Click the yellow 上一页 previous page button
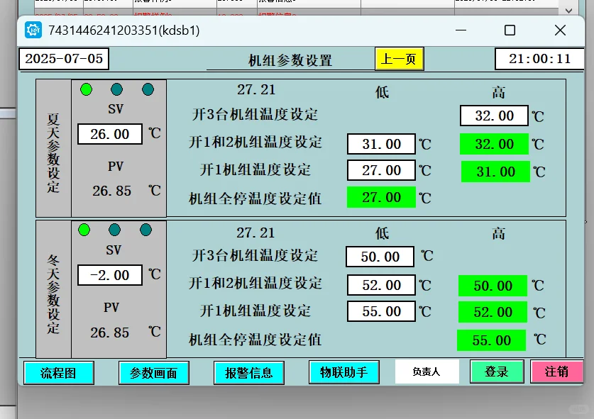This screenshot has height=419, width=594. point(398,59)
